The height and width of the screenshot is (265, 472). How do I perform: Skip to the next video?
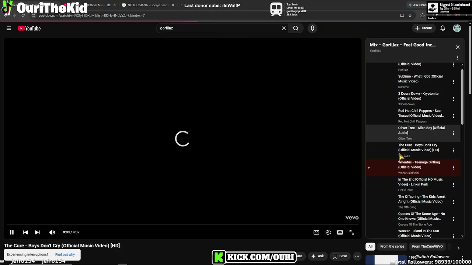pos(37,232)
